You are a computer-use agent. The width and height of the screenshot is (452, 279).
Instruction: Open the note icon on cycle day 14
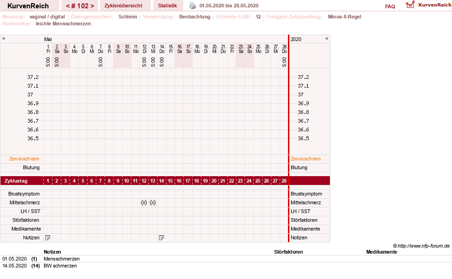click(161, 238)
